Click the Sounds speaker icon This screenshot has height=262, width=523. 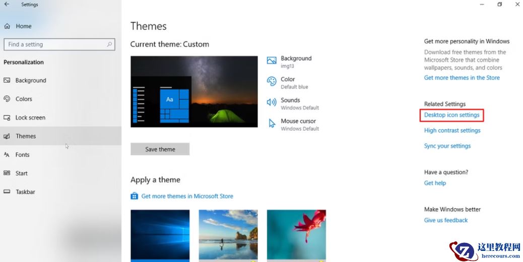(272, 102)
